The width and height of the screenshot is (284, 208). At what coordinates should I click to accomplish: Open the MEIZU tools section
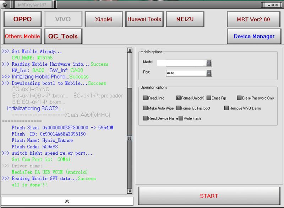pos(185,19)
